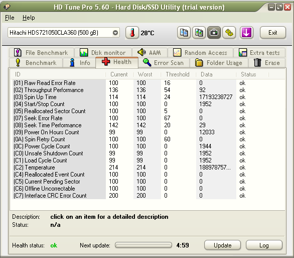Copy text to clipboard toolbar icon
The width and height of the screenshot is (294, 258).
pos(184,33)
